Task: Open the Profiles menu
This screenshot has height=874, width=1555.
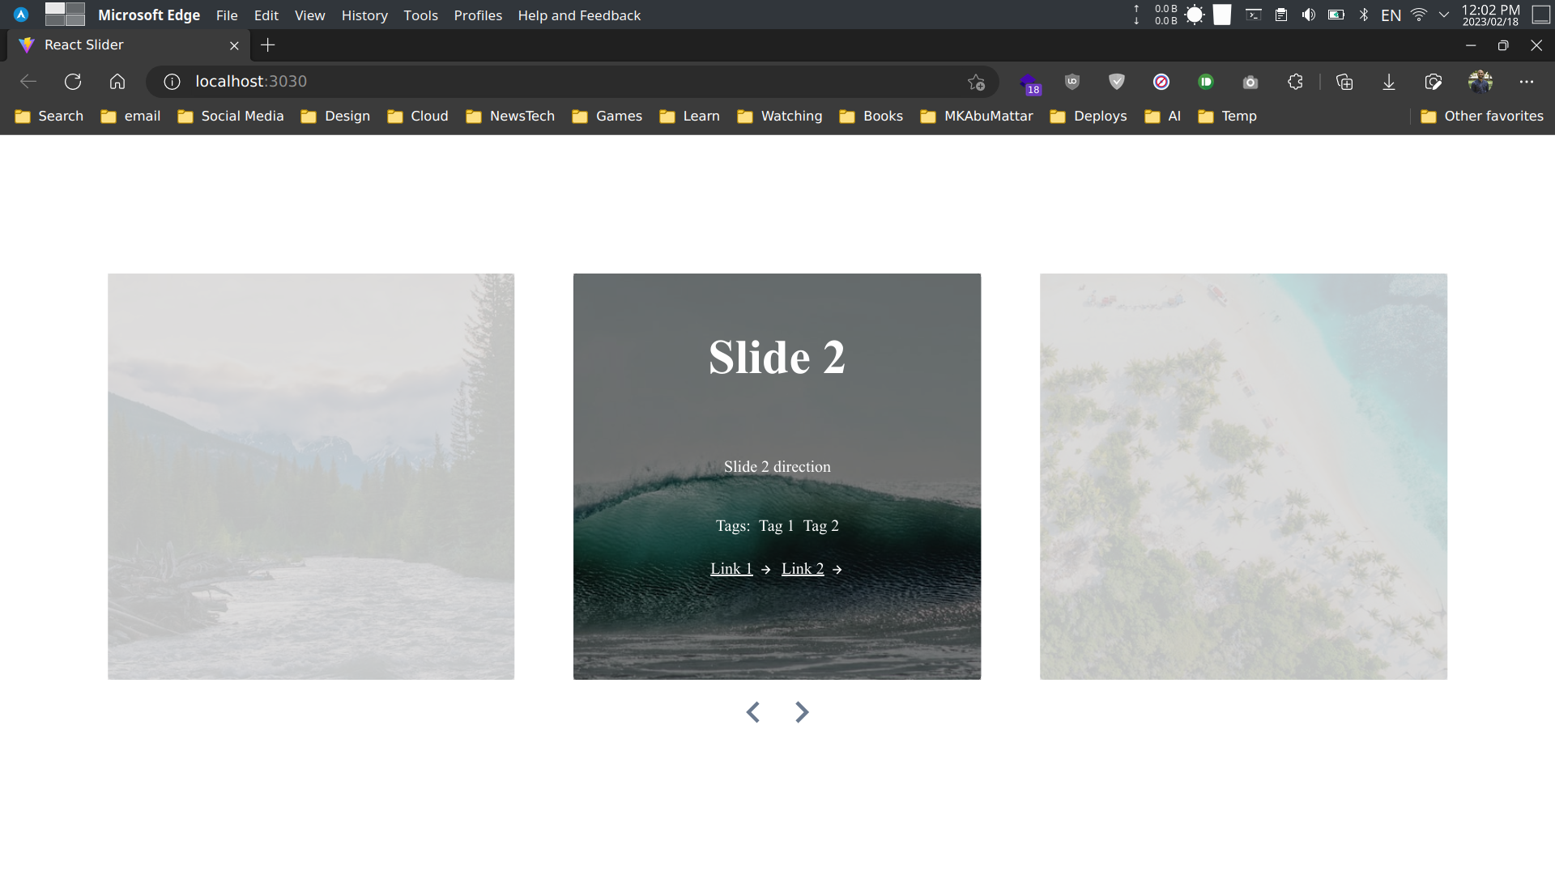Action: click(x=478, y=15)
